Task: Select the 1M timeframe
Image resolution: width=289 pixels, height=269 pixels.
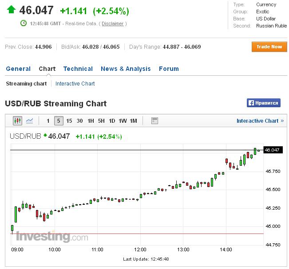Action: point(134,121)
